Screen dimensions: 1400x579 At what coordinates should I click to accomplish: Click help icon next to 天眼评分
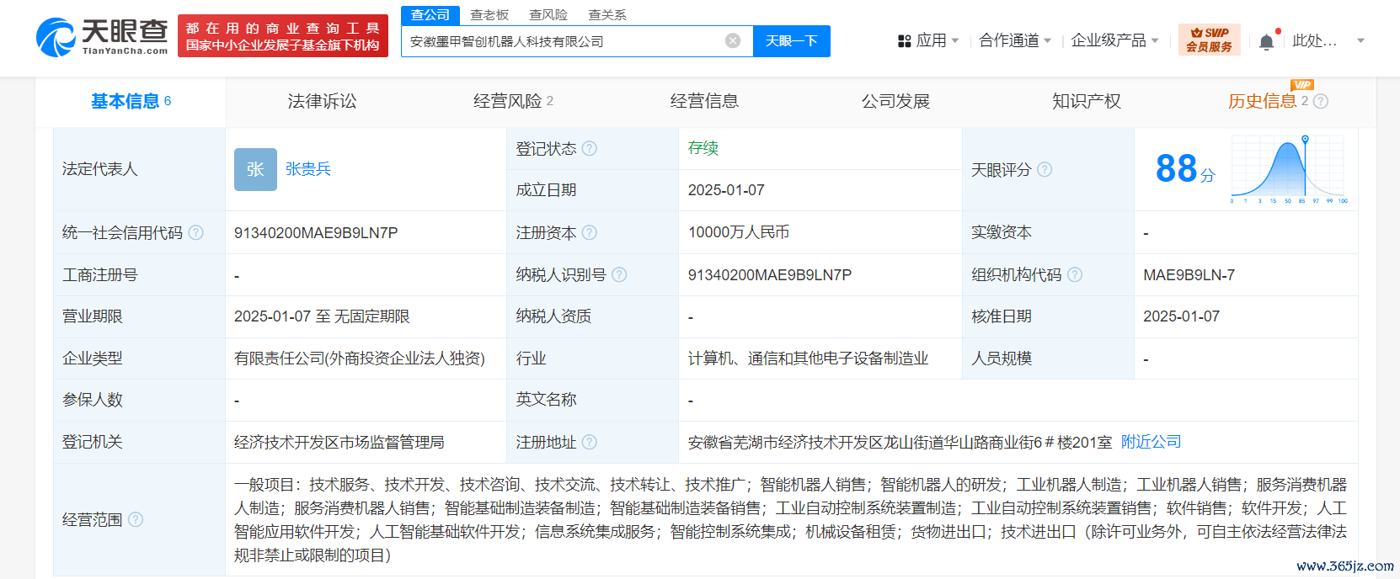pos(1045,169)
